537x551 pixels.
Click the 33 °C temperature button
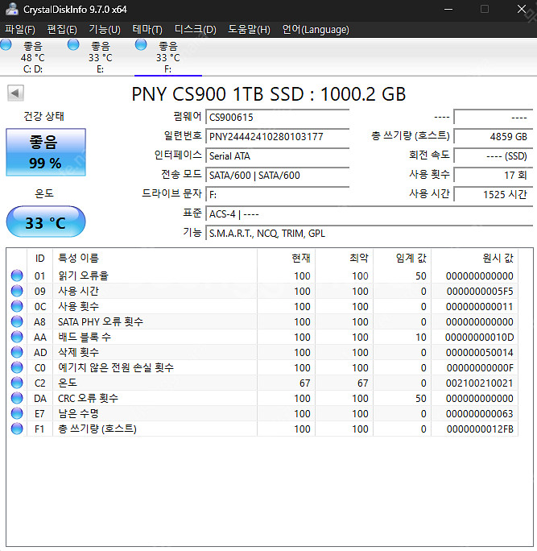pyautogui.click(x=46, y=222)
